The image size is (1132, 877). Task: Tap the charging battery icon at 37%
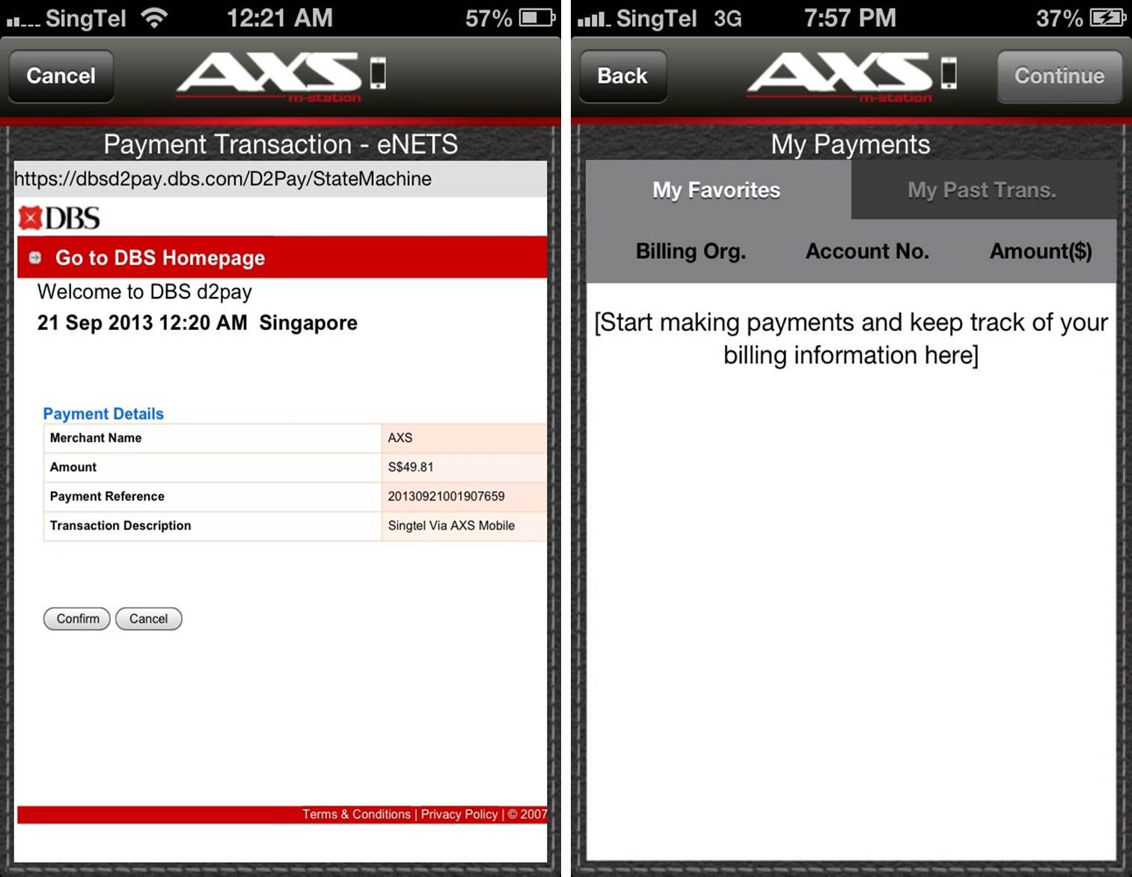[1107, 18]
